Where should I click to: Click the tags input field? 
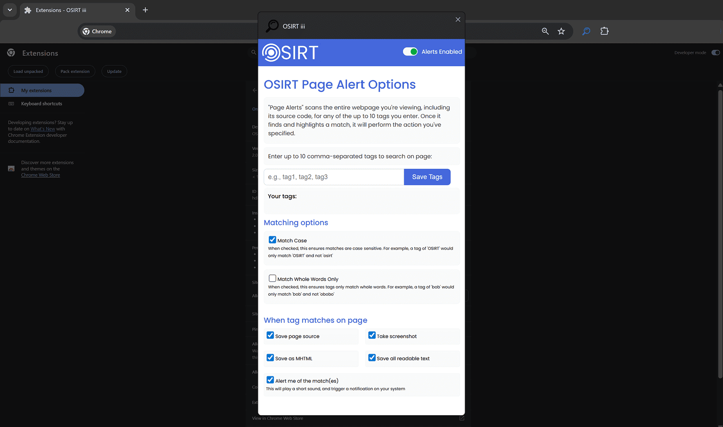coord(334,177)
